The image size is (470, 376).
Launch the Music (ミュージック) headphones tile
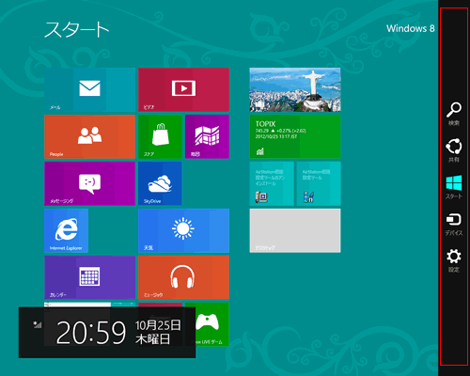[183, 277]
